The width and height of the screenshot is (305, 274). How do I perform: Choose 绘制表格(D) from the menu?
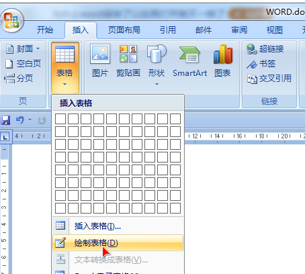click(118, 242)
